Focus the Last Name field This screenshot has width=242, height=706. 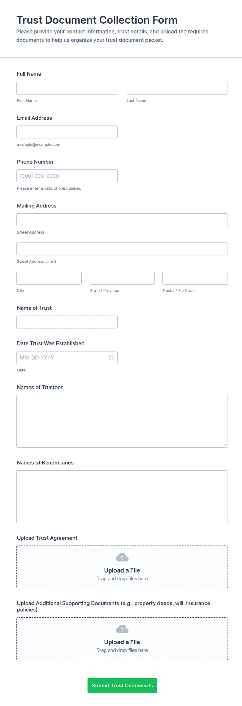pyautogui.click(x=177, y=88)
